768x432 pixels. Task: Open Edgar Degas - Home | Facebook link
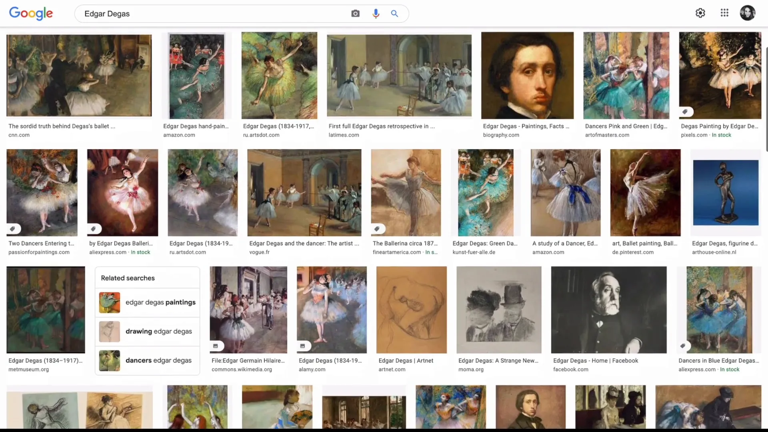click(x=596, y=360)
